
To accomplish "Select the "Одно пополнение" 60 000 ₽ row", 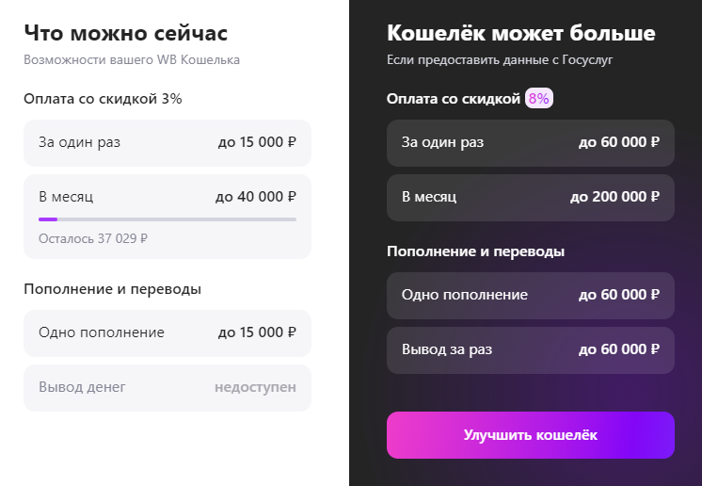I will (530, 295).
